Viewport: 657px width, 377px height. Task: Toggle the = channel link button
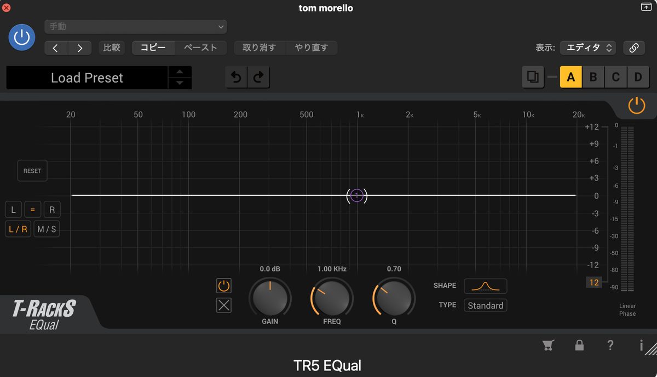tap(32, 210)
